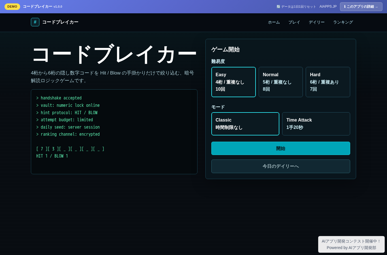The width and height of the screenshot is (387, 255).
Task: Click the 'vault: numeric lock online' line
Action: pos(68,105)
